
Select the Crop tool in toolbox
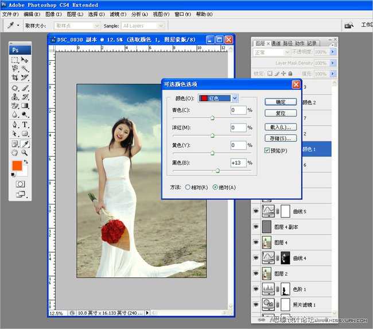click(x=15, y=78)
